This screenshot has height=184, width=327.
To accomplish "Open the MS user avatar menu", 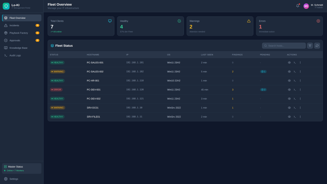I will [306, 6].
